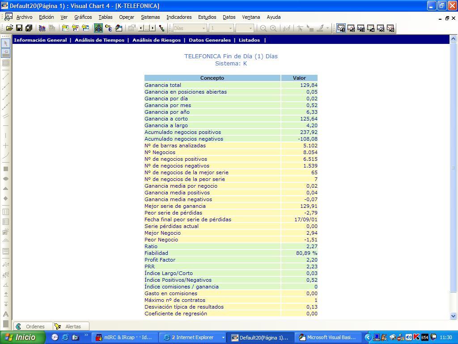Click the Valor column header
The height and width of the screenshot is (344, 458).
pyautogui.click(x=299, y=78)
